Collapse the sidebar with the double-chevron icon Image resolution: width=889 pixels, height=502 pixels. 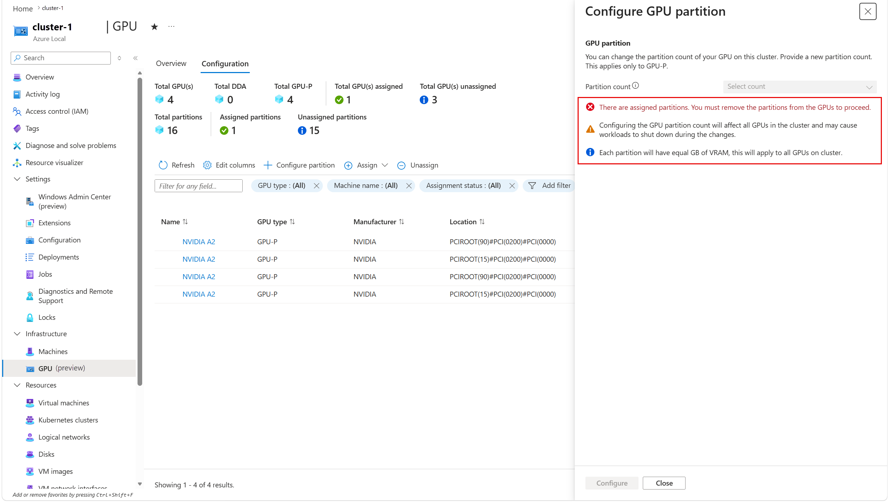135,58
